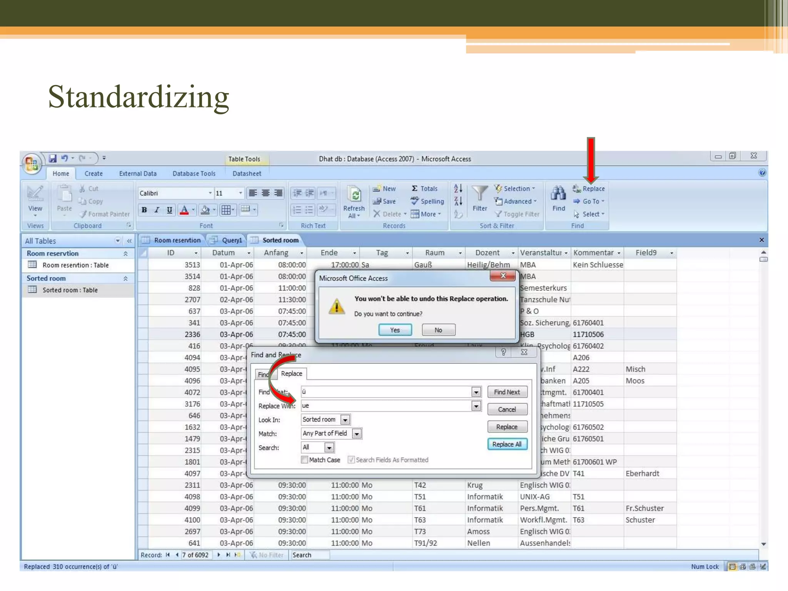Collapse the Room reservtion navigation group

tap(125, 254)
